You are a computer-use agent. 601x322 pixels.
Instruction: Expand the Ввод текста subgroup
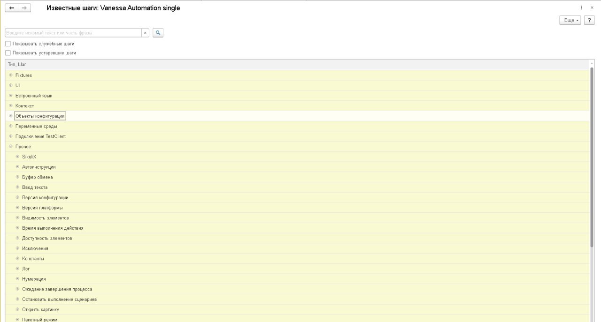tap(18, 187)
